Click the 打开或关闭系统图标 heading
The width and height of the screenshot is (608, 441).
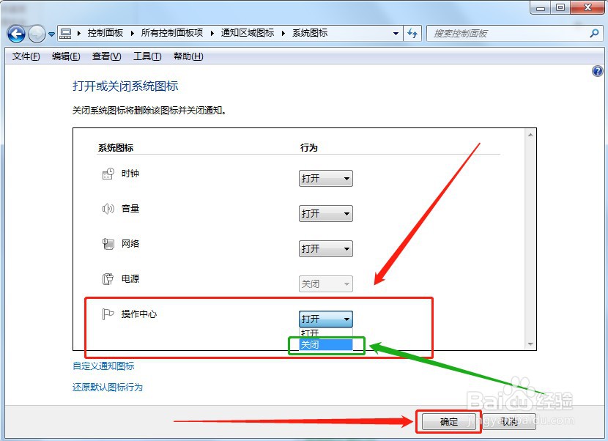point(125,86)
